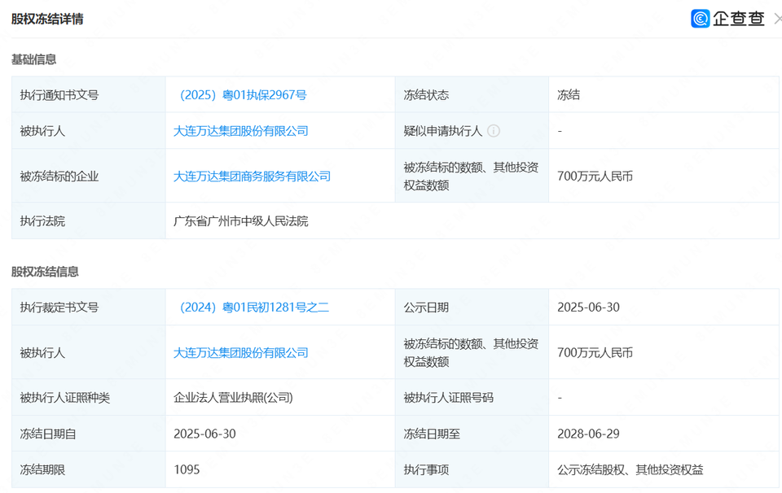The width and height of the screenshot is (782, 493).
Task: Click the 执行事项 label cell
Action: 472,469
